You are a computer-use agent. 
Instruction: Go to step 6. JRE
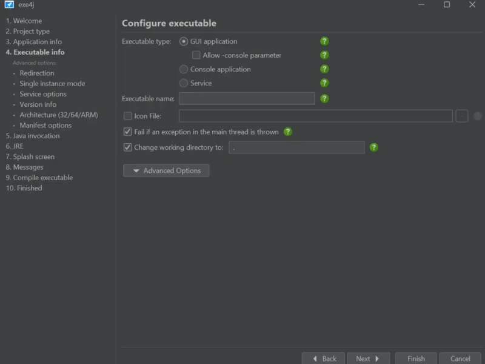pos(14,146)
